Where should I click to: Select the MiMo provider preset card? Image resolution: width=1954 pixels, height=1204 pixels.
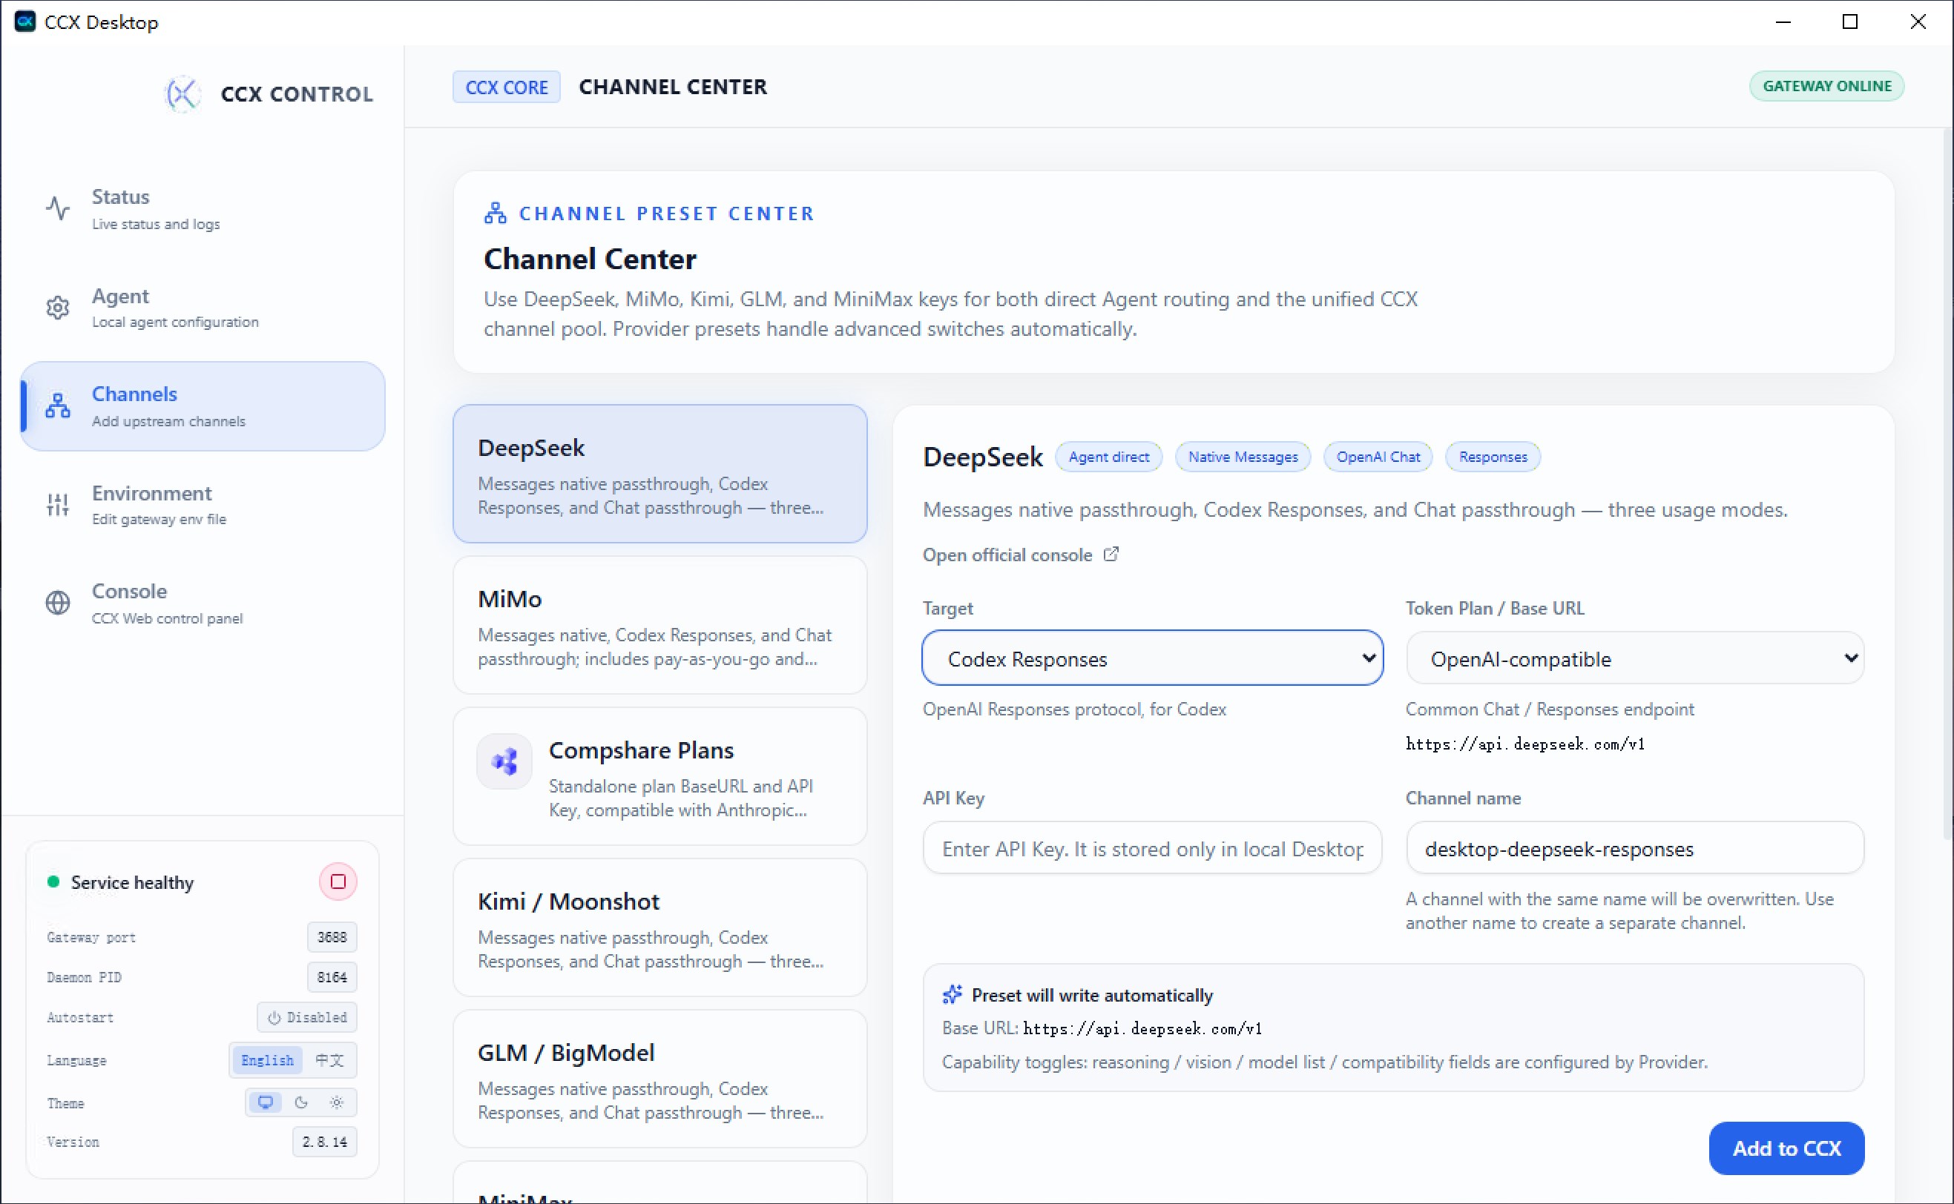pyautogui.click(x=659, y=626)
